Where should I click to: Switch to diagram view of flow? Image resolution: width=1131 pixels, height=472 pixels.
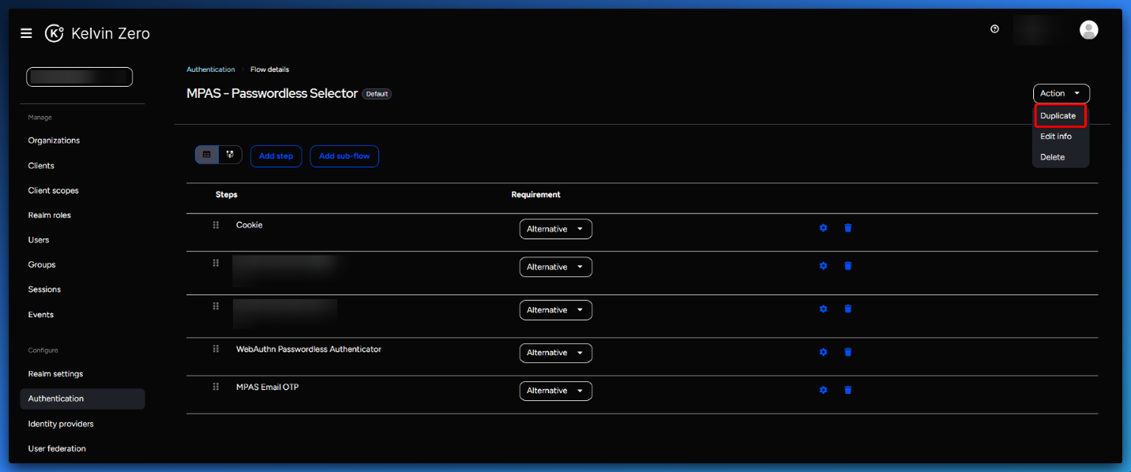[230, 155]
